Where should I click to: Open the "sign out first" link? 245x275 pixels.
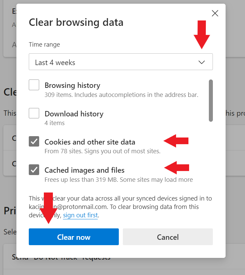[80, 215]
